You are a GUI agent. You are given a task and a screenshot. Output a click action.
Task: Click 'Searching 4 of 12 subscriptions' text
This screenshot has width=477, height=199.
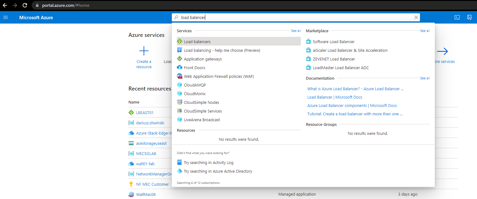(198, 183)
